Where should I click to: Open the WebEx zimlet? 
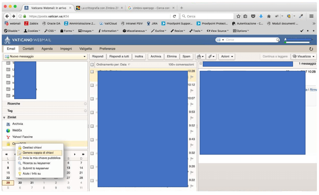pos(17,130)
